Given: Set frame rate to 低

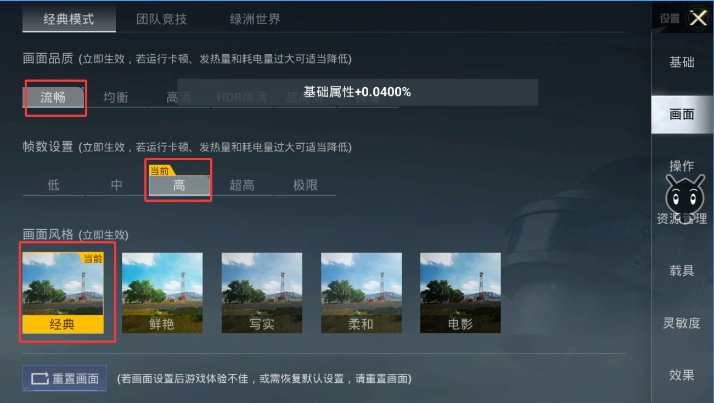Looking at the screenshot, I should 53,185.
